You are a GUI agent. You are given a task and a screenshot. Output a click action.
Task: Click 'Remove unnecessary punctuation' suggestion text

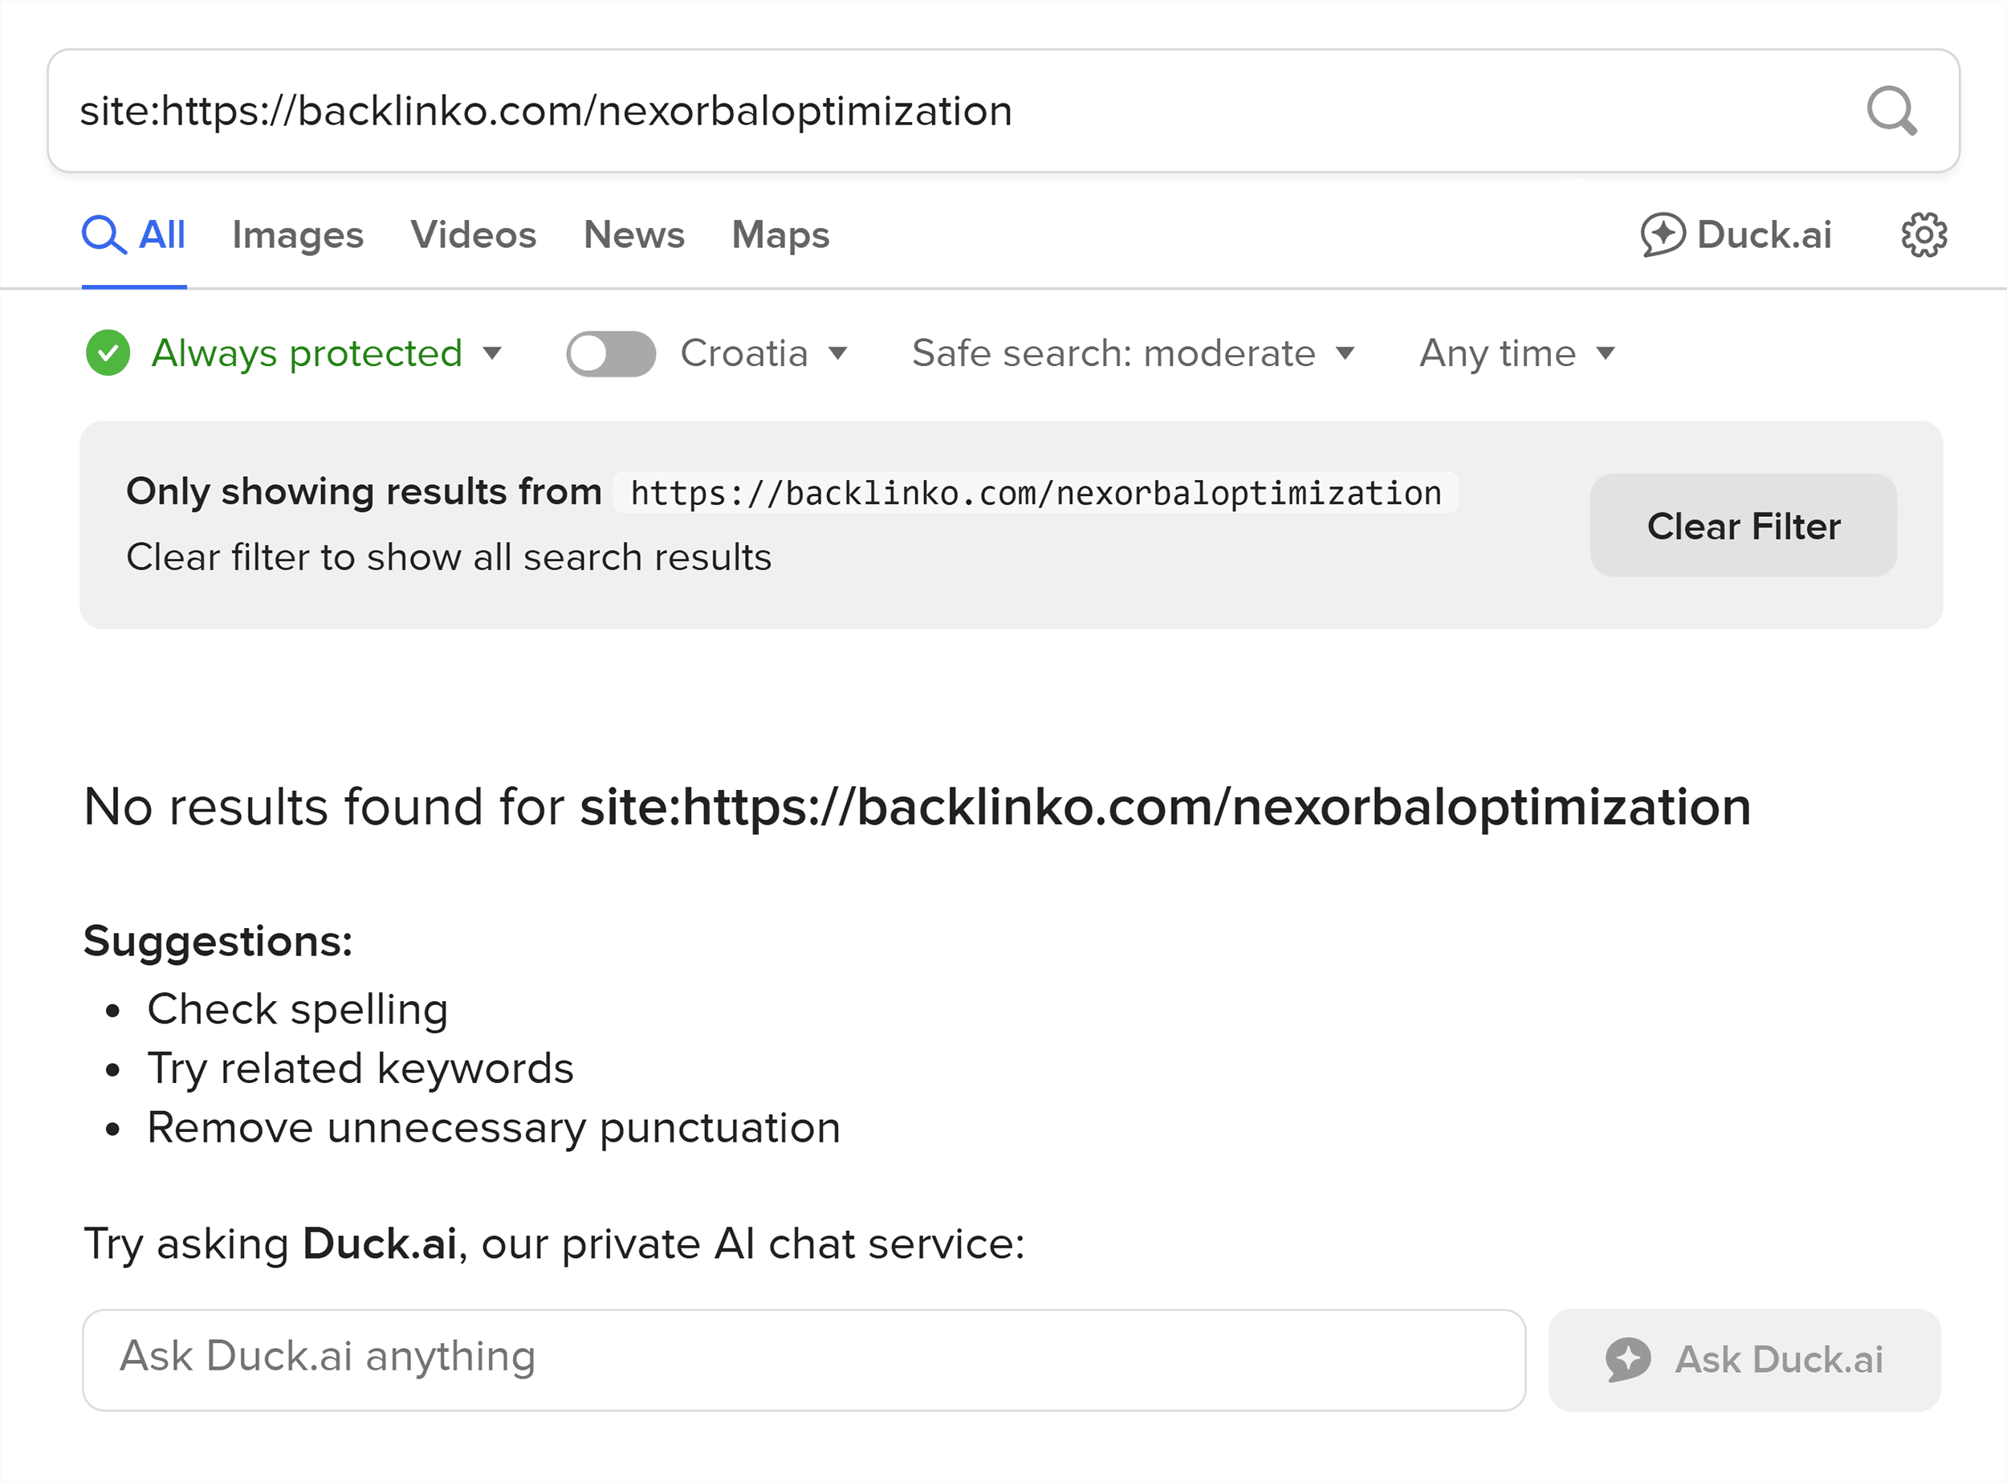pyautogui.click(x=495, y=1129)
